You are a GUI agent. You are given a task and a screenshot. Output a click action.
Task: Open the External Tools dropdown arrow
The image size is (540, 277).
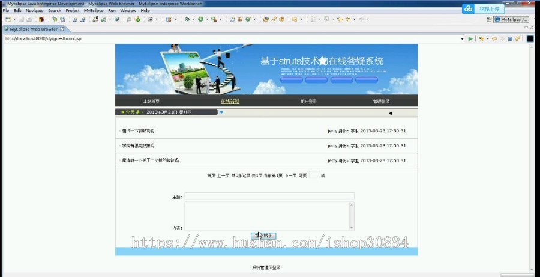coord(220,19)
